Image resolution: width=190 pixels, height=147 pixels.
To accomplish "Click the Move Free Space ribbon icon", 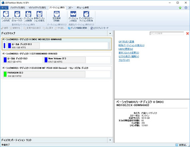I will tap(57, 14).
